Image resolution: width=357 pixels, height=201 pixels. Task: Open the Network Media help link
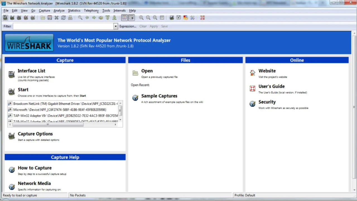click(x=34, y=183)
